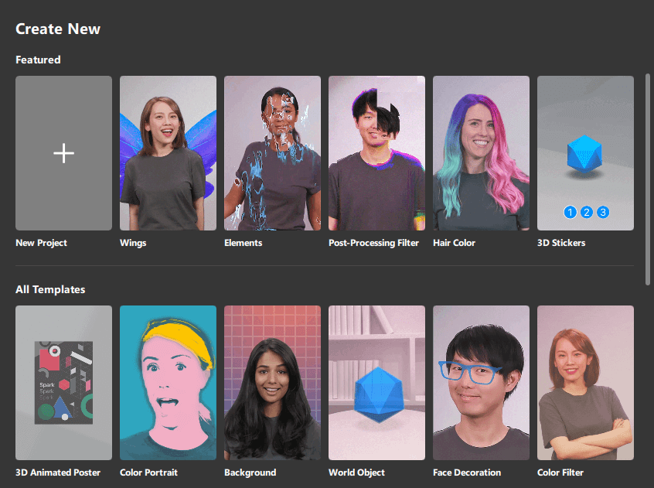Viewport: 654px width, 488px height.
Task: Choose the Post-Processing Filter template
Action: point(376,153)
